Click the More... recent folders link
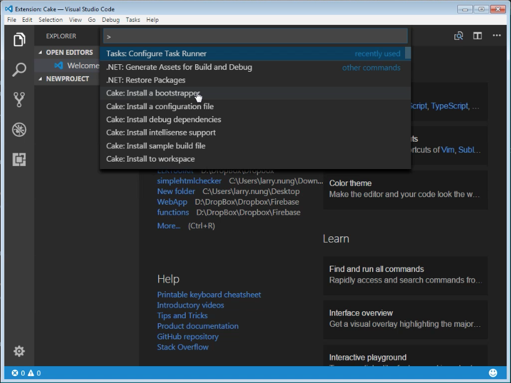The width and height of the screenshot is (511, 383). (168, 226)
